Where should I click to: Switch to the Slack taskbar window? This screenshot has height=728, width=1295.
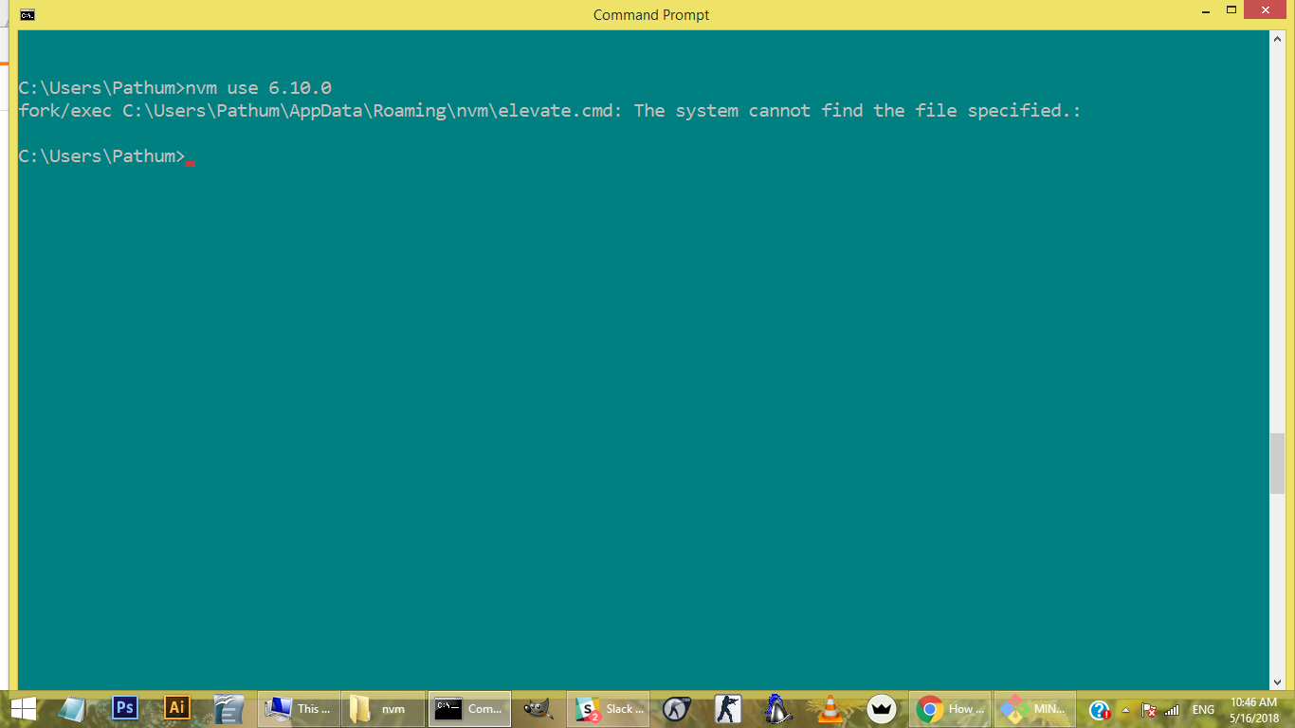click(x=609, y=709)
